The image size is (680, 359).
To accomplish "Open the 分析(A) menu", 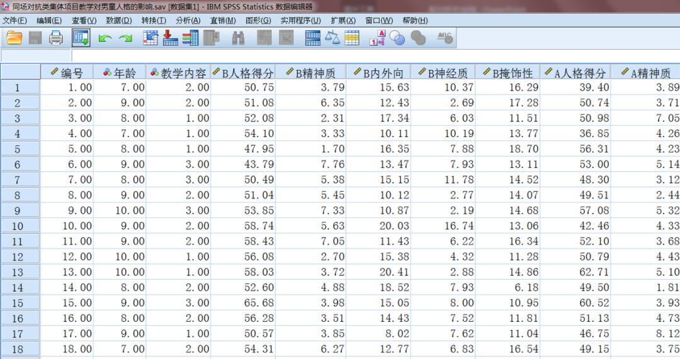I will click(188, 20).
